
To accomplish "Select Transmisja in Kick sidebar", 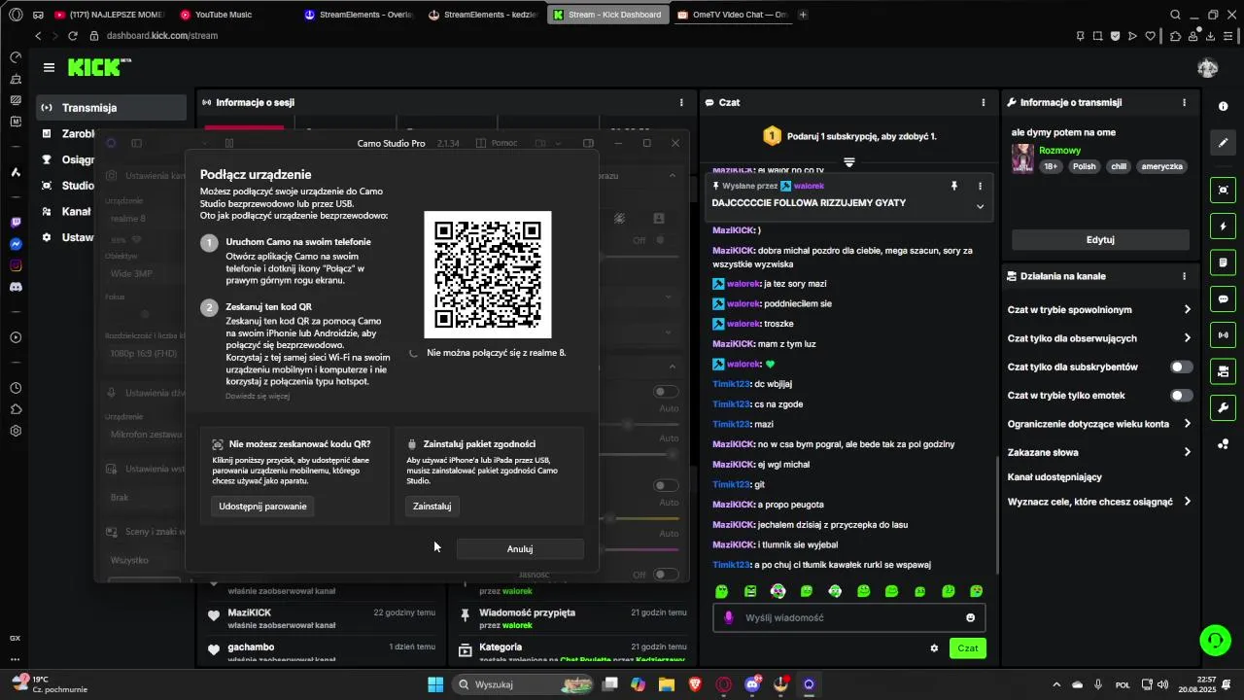I will click(x=111, y=108).
